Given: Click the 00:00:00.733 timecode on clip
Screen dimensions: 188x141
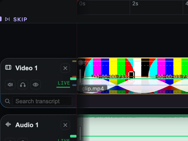Looking at the screenshot, I should point(110,77).
